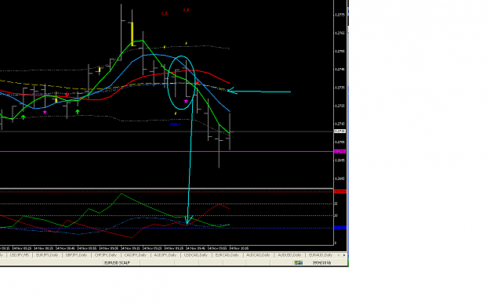Click the chart tabs scroll-left arrow

click(x=339, y=255)
